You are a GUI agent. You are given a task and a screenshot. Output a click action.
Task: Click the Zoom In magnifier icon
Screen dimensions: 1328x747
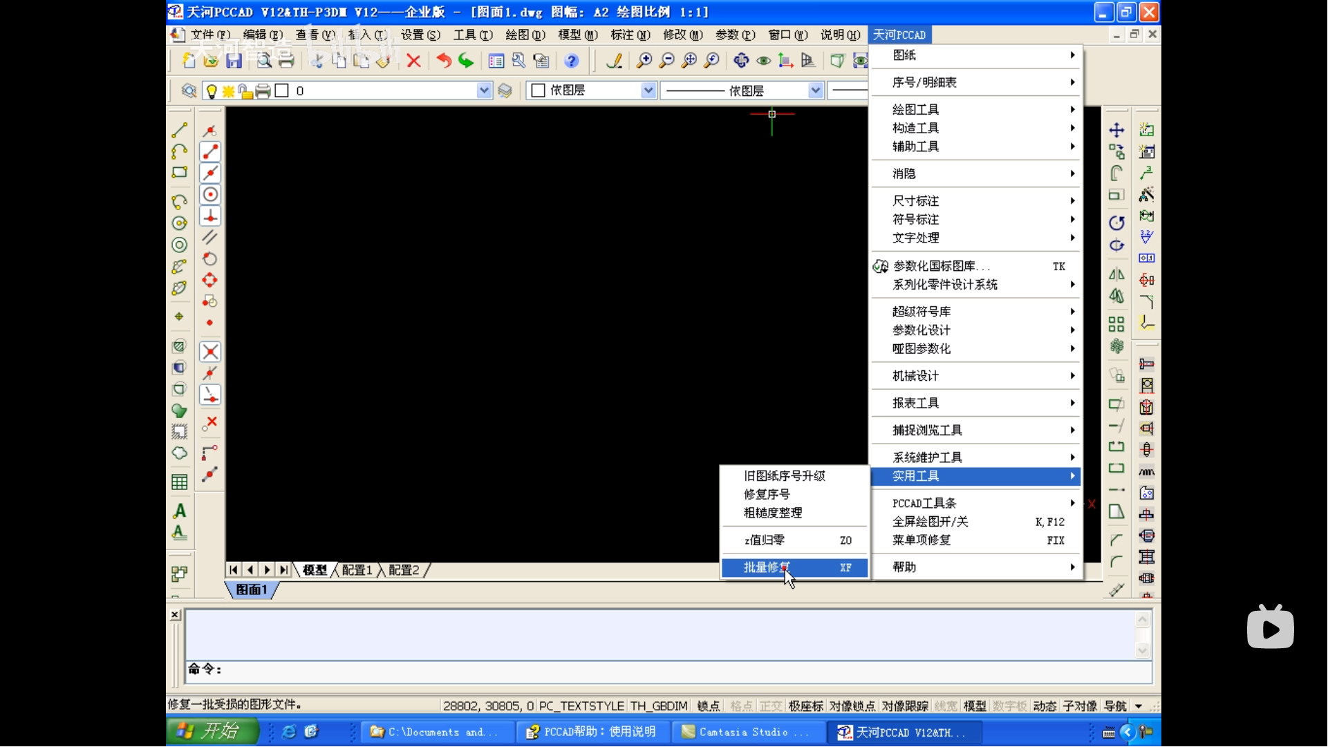(644, 61)
